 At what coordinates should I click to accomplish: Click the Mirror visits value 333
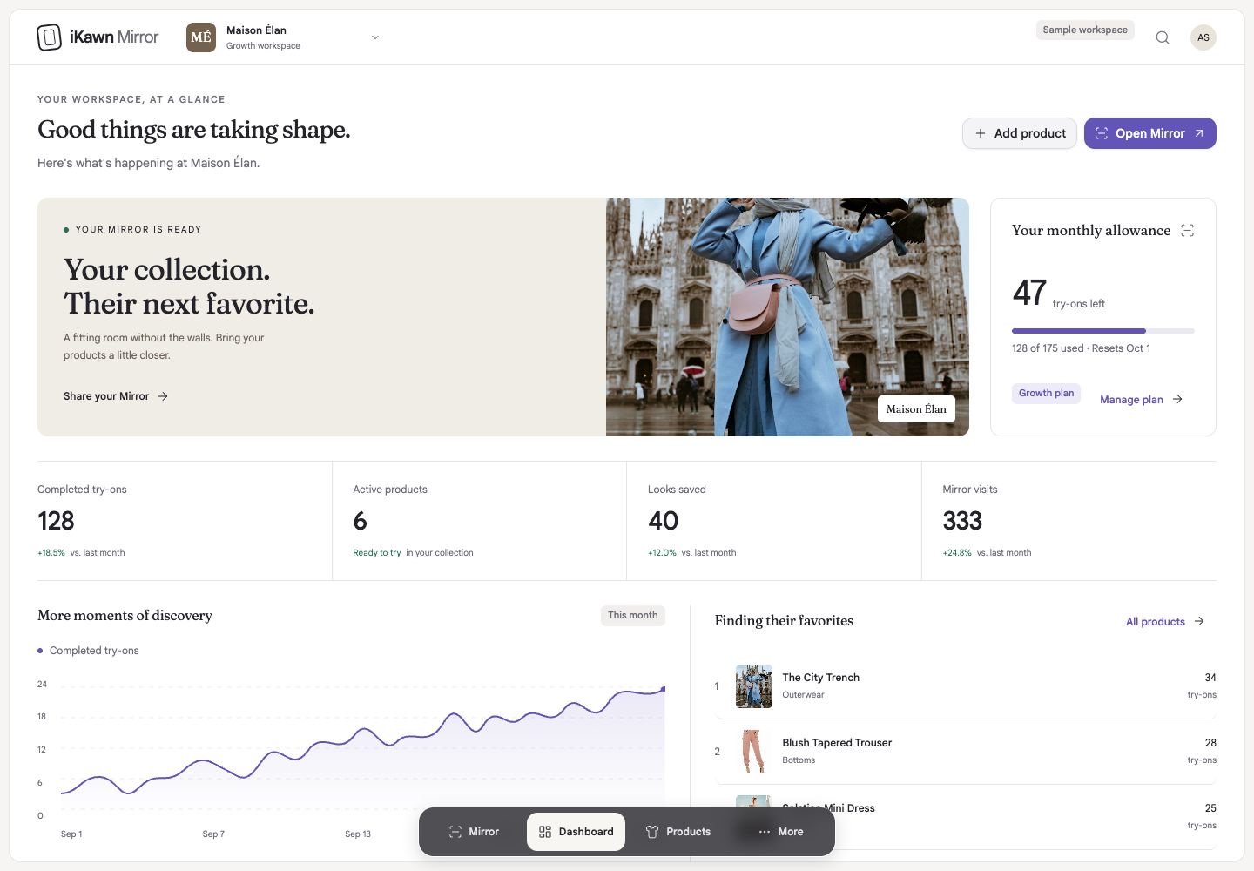[x=962, y=521]
